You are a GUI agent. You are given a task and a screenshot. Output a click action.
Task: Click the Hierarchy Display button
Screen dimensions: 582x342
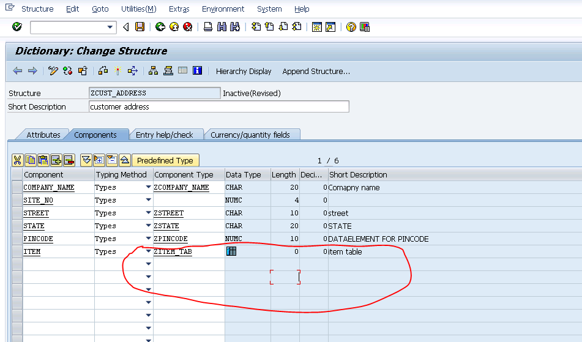(244, 71)
